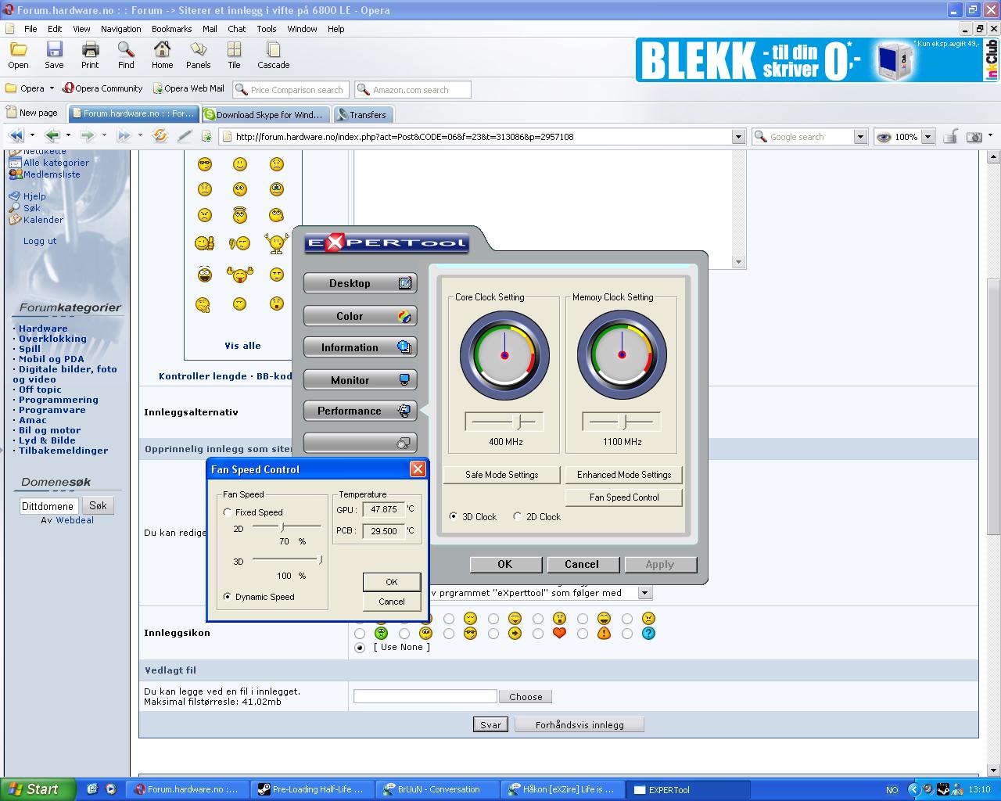Open the Tools menu

click(x=267, y=29)
